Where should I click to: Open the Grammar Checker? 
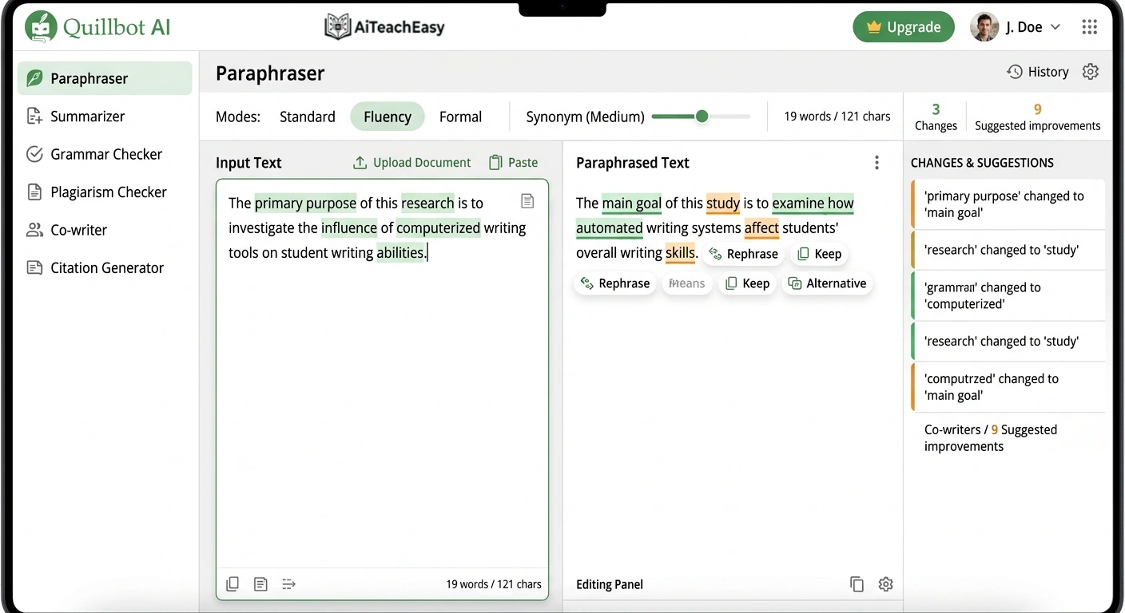[x=105, y=154]
